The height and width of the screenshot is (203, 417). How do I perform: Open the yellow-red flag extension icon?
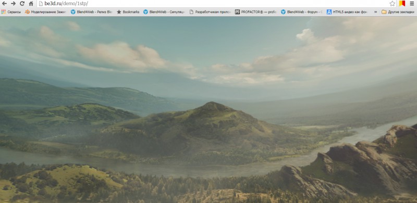point(402,4)
